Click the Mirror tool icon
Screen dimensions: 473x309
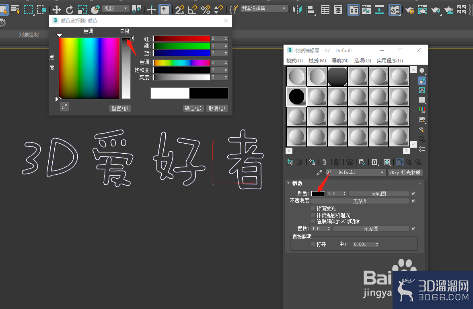pyautogui.click(x=297, y=10)
